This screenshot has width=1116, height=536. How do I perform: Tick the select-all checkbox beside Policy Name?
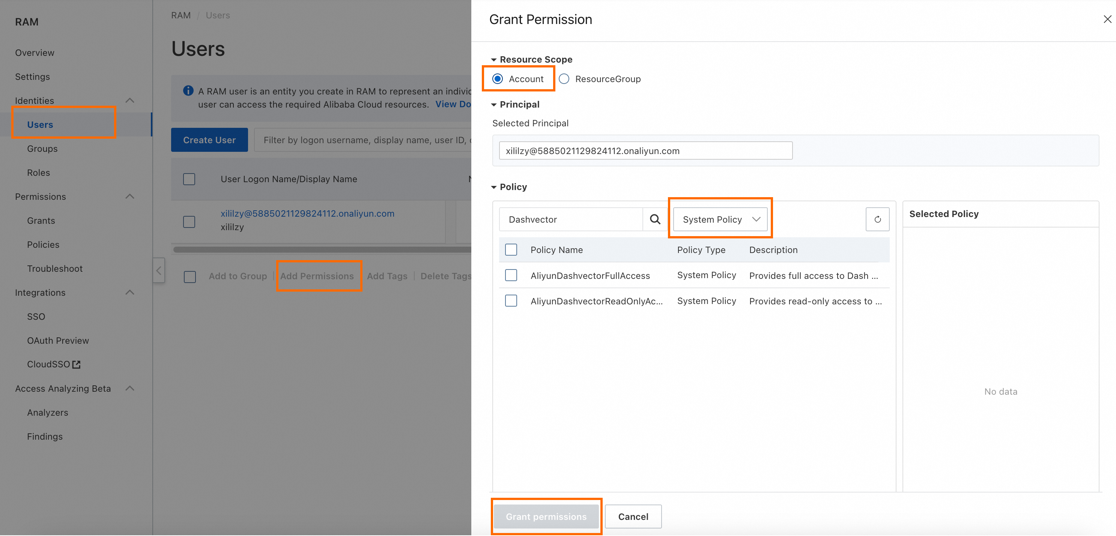(511, 250)
